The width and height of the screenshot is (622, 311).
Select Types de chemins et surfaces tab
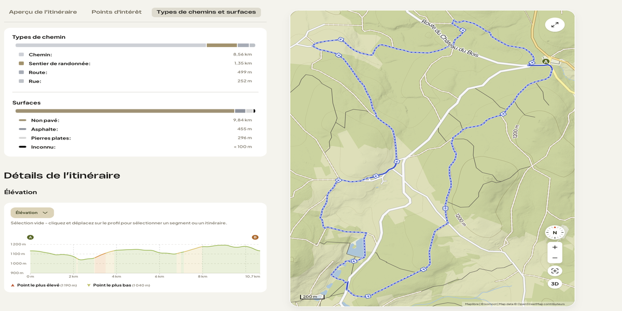point(206,12)
